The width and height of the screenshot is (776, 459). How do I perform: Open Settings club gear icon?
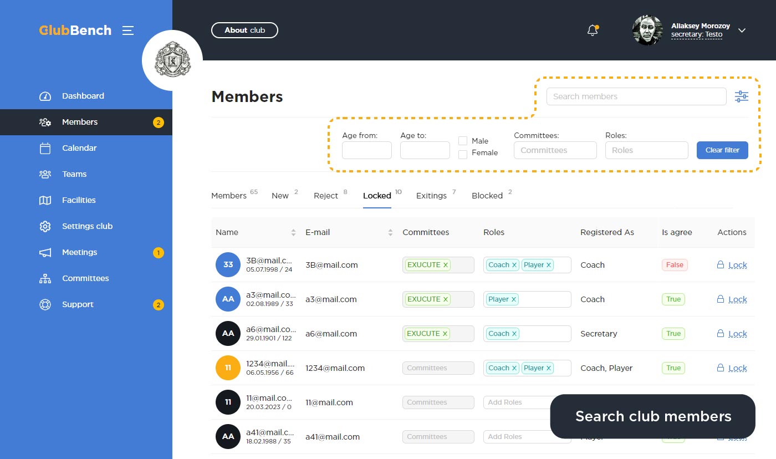(45, 226)
